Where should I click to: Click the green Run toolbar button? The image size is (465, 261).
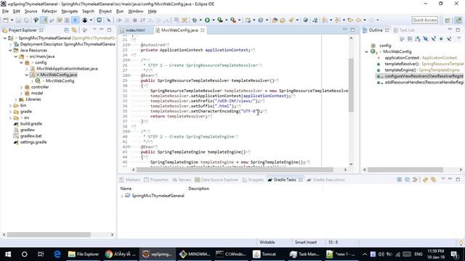point(207,20)
